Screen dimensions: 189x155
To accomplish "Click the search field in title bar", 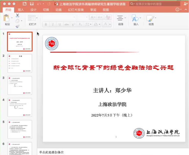I will click(x=157, y=4).
